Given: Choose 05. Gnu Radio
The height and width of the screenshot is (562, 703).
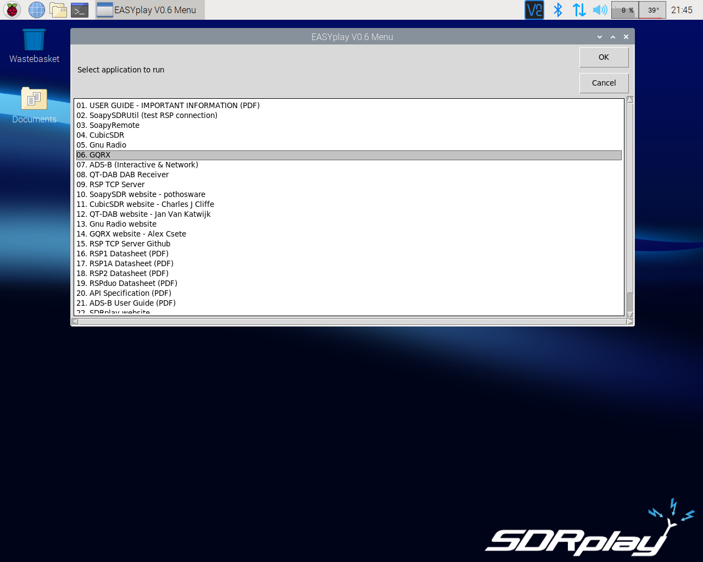Looking at the screenshot, I should click(x=349, y=145).
